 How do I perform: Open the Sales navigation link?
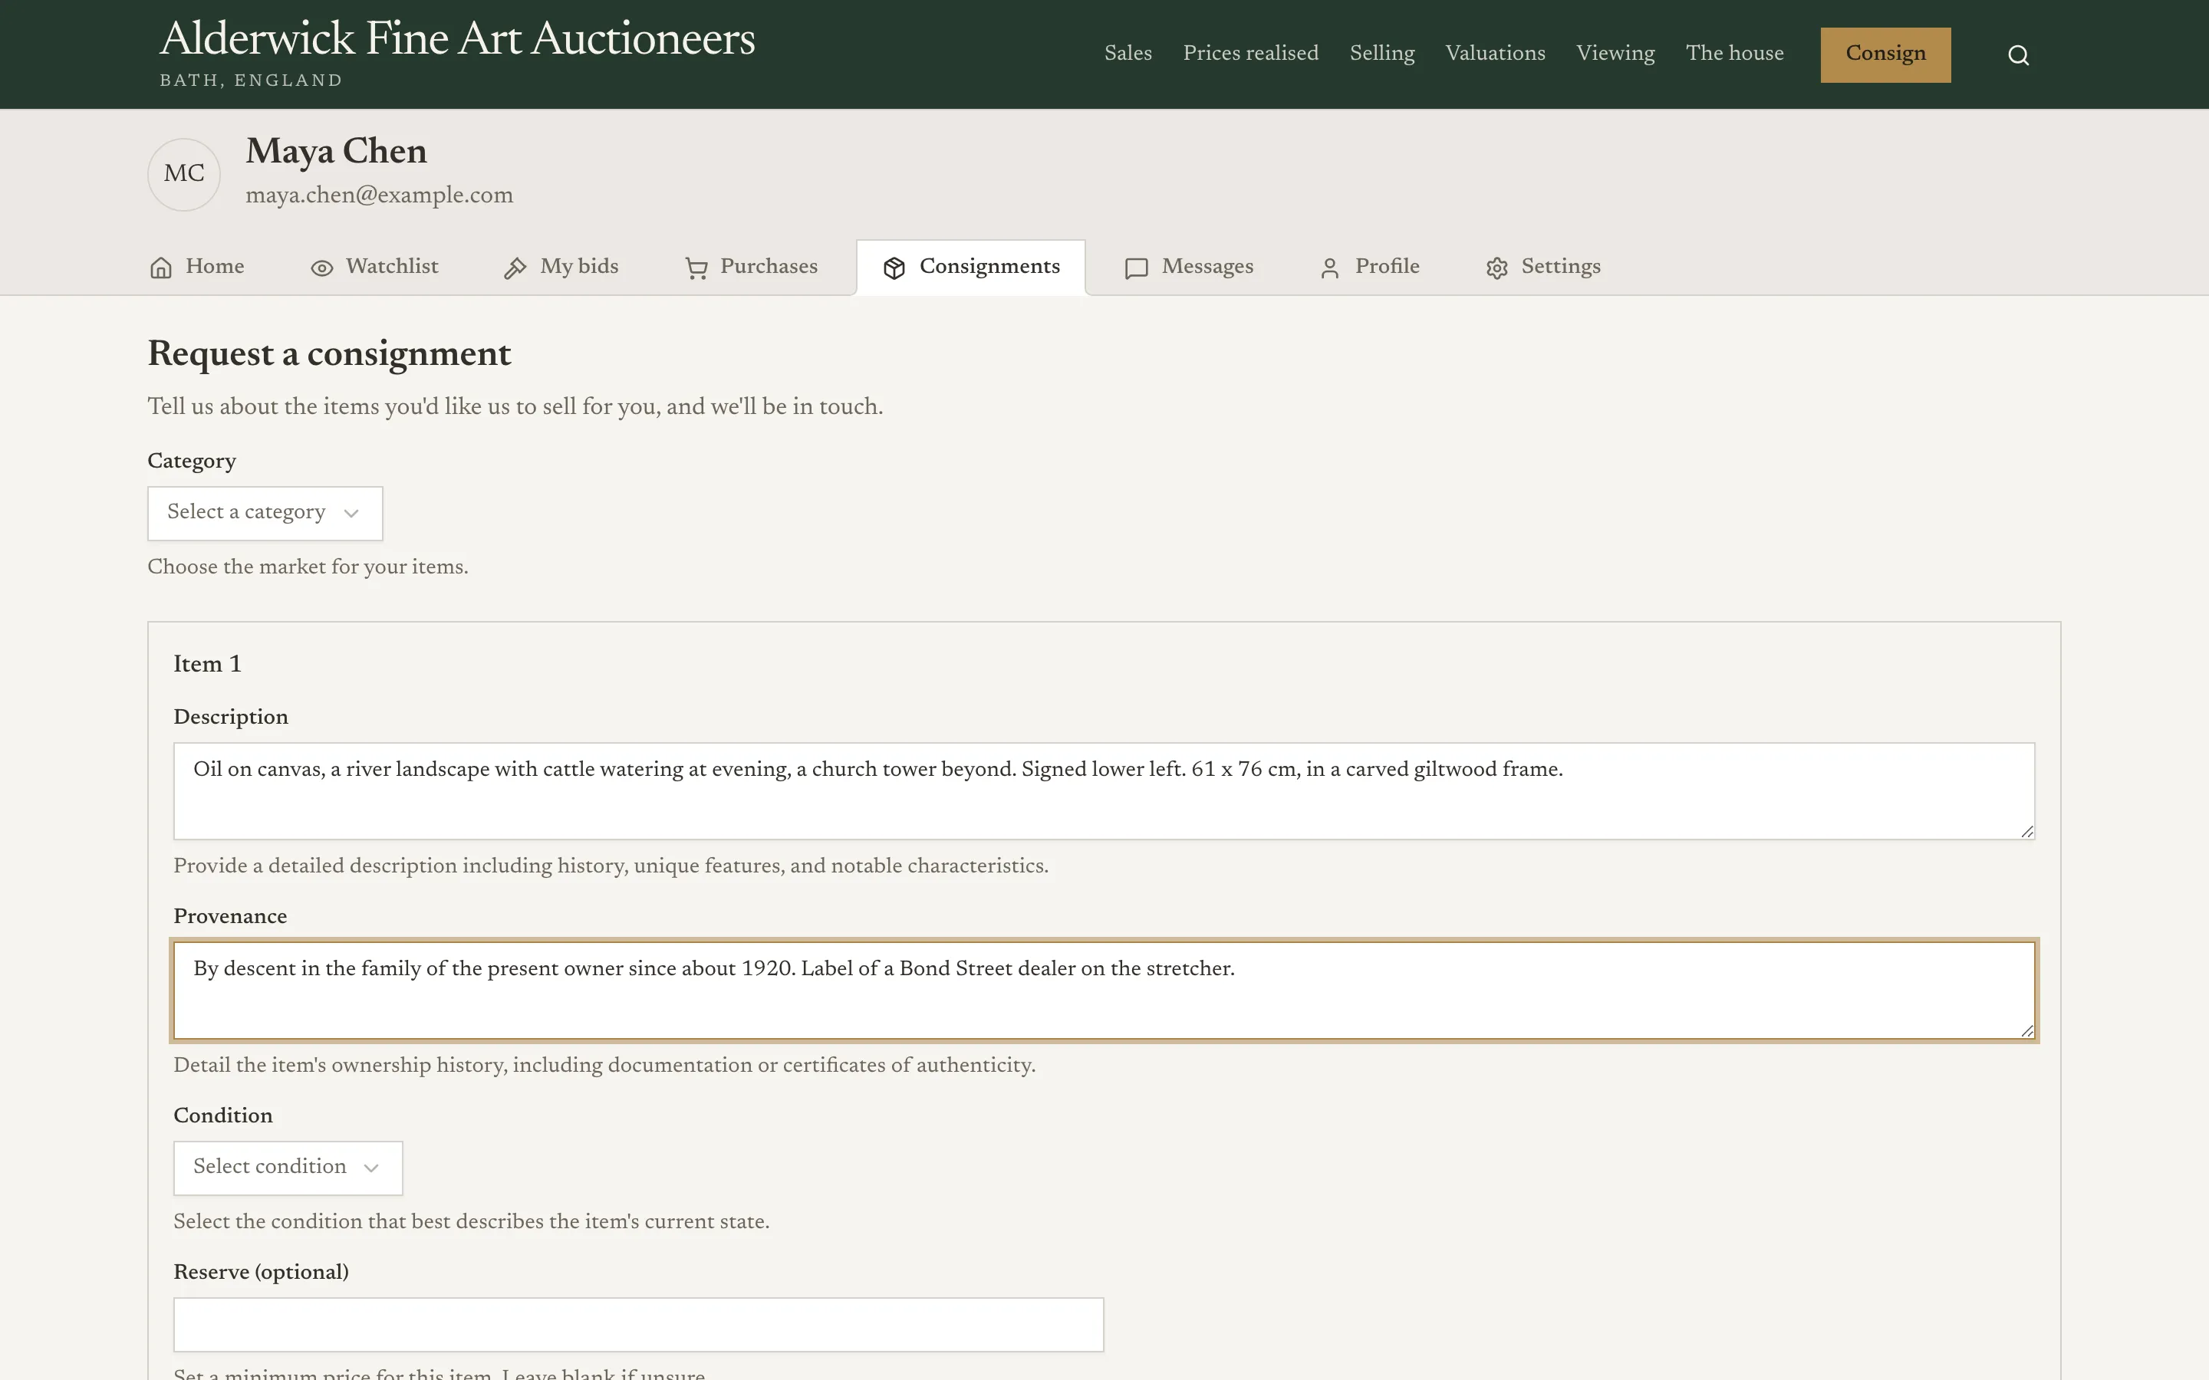click(x=1128, y=53)
